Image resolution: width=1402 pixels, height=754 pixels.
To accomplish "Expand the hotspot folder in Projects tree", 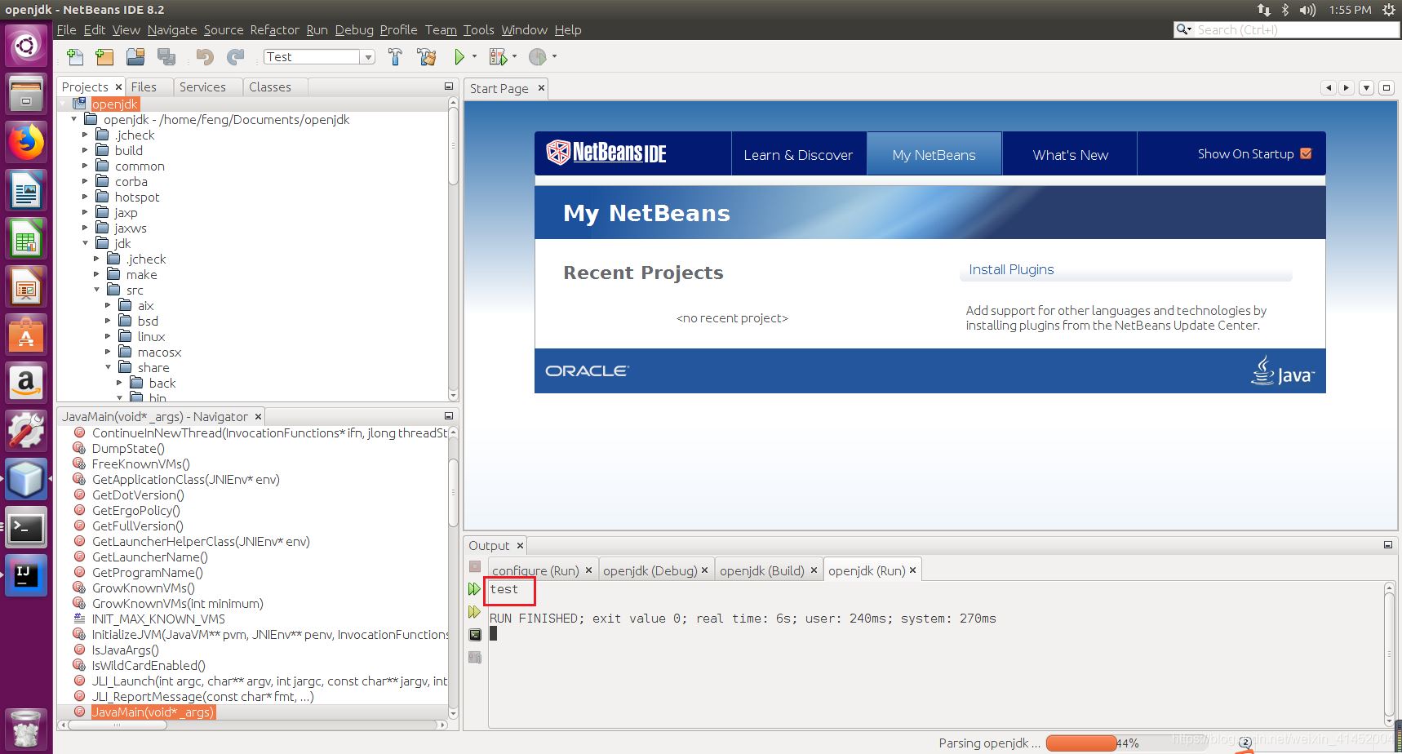I will [85, 197].
